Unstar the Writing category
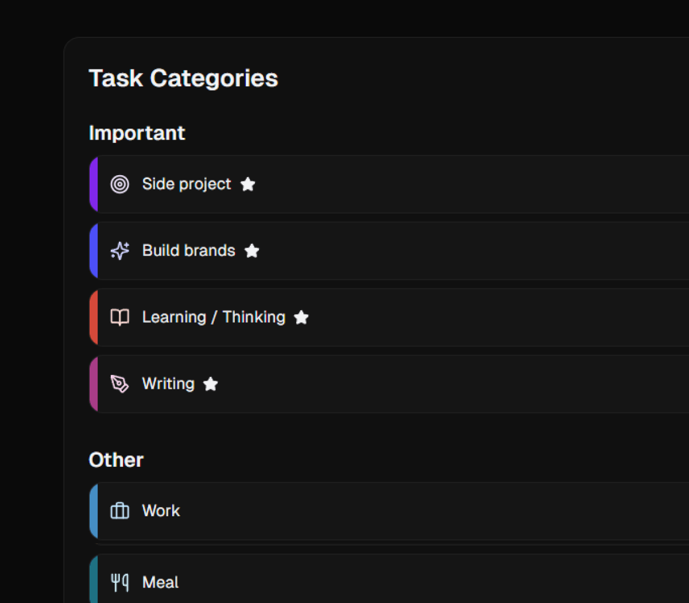 pyautogui.click(x=210, y=384)
